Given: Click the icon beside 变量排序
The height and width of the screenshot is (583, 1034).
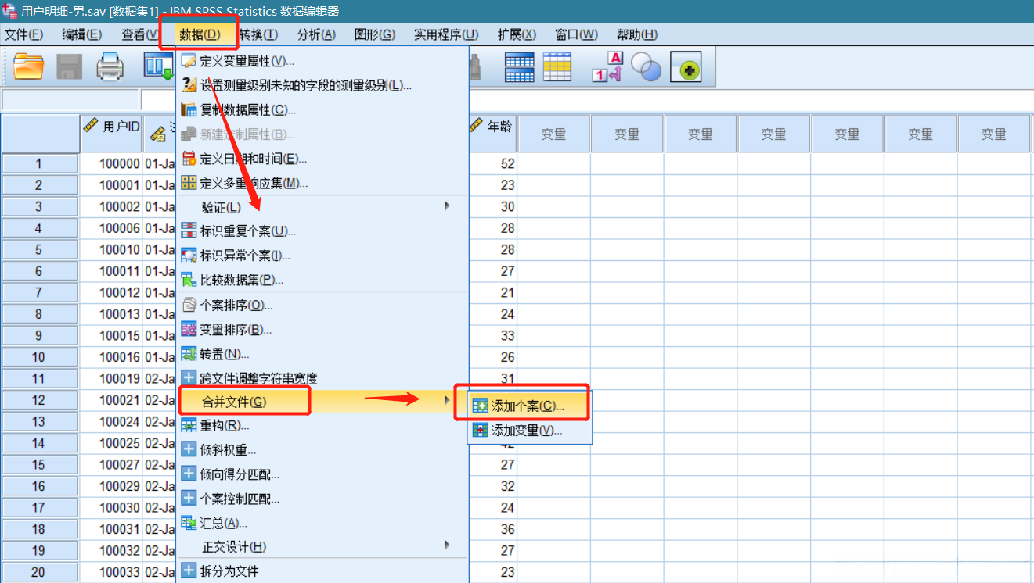Looking at the screenshot, I should (x=189, y=329).
